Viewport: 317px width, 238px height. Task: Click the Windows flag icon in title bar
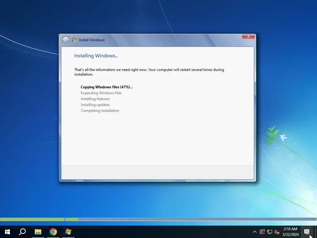pyautogui.click(x=74, y=40)
